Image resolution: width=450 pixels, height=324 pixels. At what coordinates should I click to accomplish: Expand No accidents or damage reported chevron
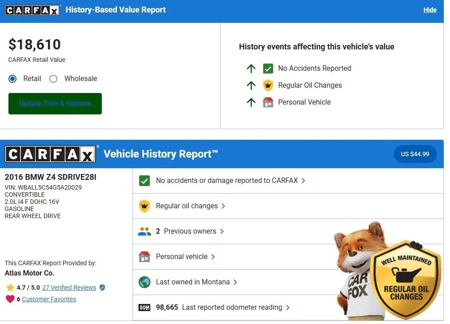click(x=303, y=181)
